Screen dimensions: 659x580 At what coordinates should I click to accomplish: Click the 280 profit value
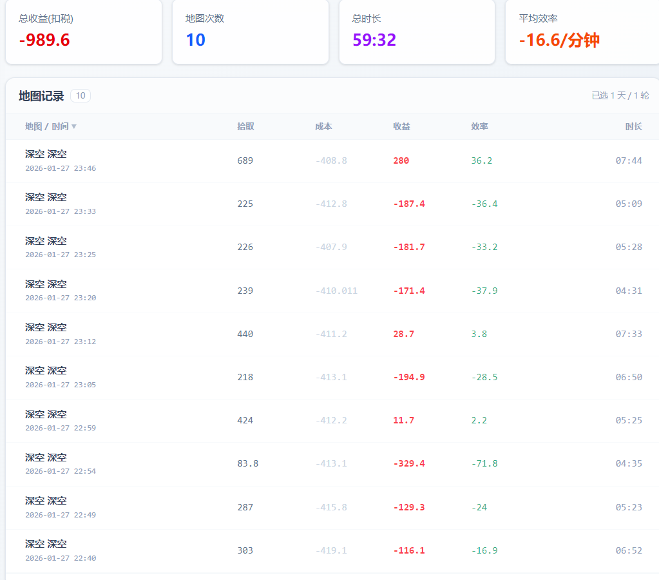[401, 160]
